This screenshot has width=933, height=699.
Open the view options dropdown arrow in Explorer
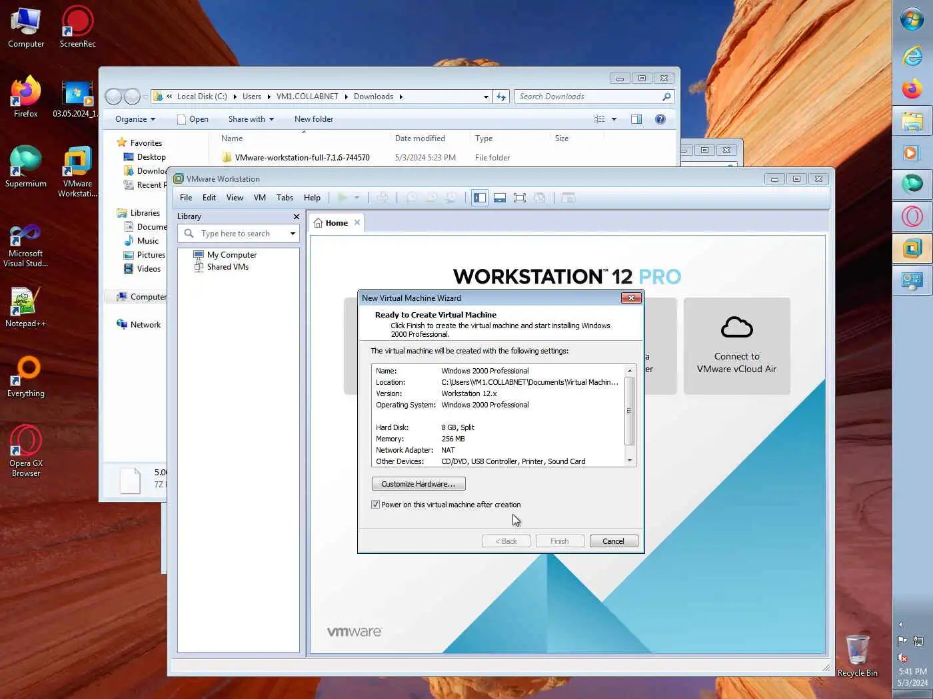click(x=614, y=119)
